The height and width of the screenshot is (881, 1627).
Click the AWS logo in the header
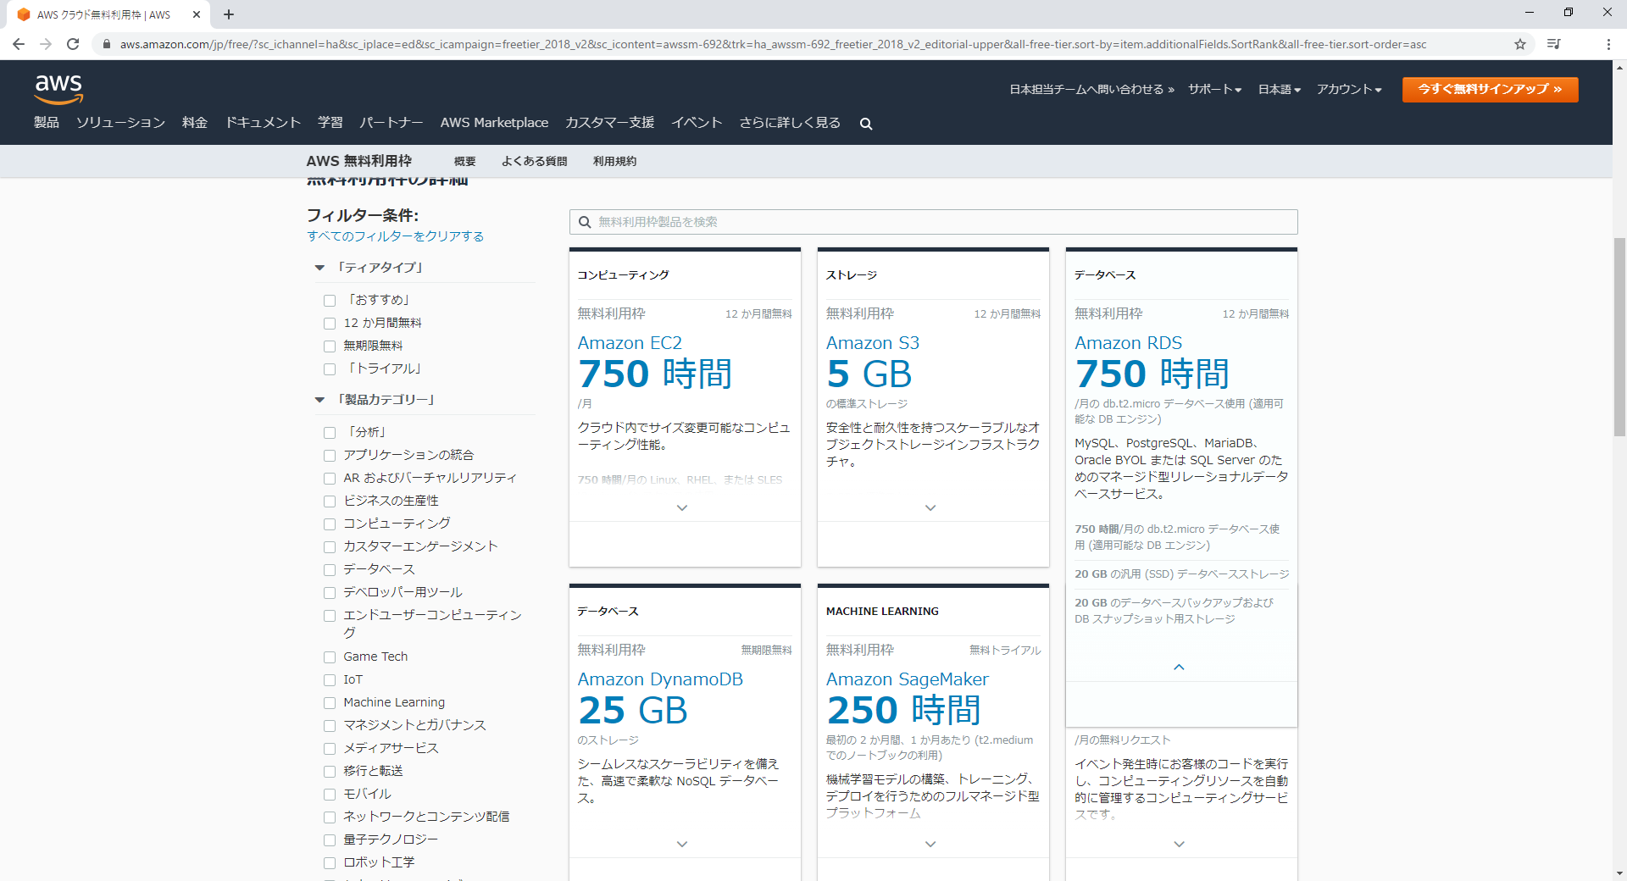pos(58,89)
